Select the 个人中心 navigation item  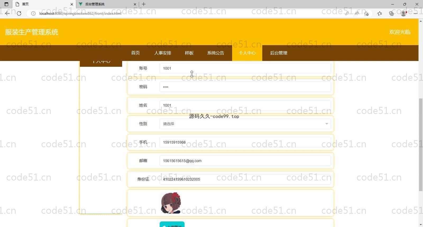click(247, 53)
